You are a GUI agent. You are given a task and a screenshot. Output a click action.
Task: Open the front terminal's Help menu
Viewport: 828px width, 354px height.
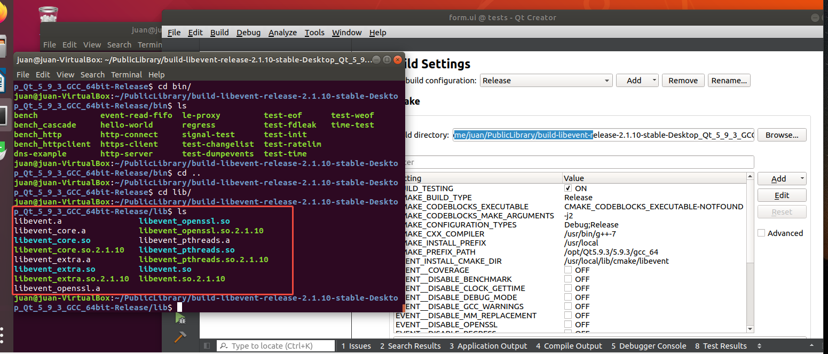[156, 75]
